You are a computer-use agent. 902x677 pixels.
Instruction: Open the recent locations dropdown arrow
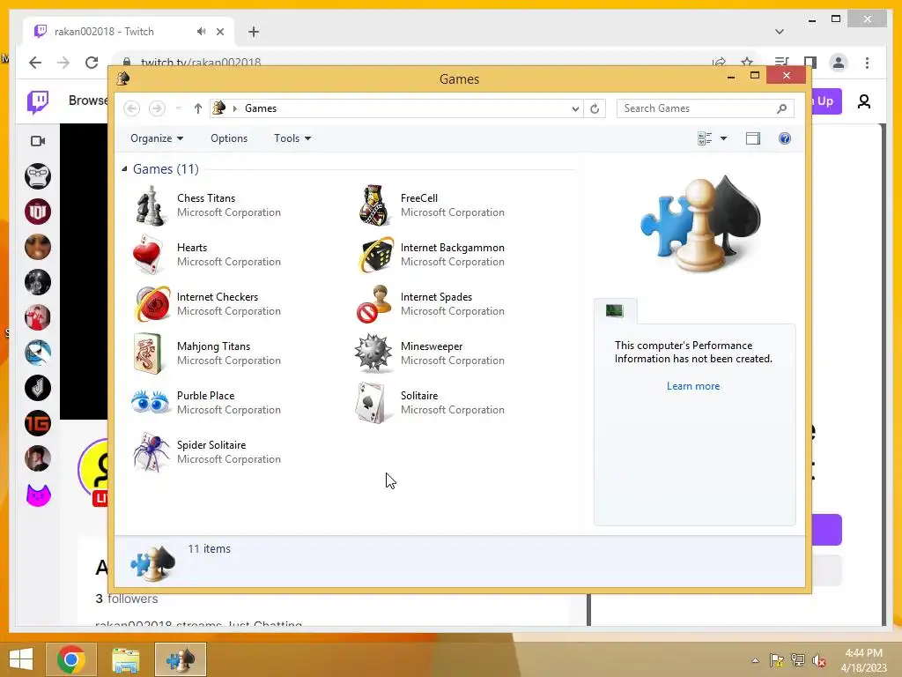click(x=178, y=108)
